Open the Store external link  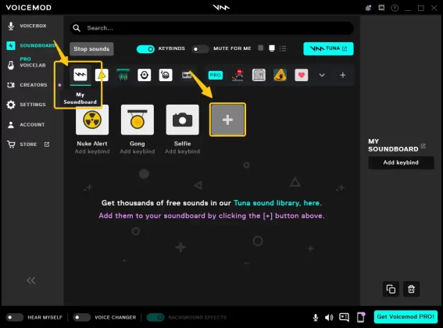click(28, 144)
